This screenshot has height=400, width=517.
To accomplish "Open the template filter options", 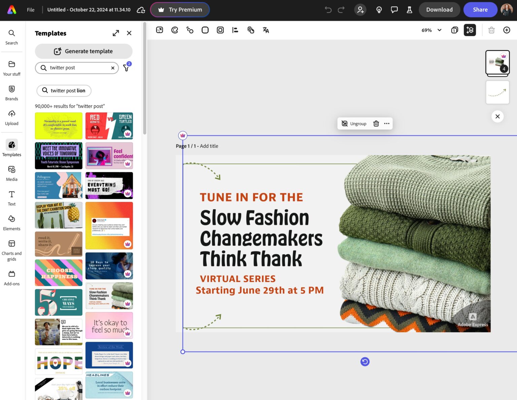I will click(x=126, y=68).
